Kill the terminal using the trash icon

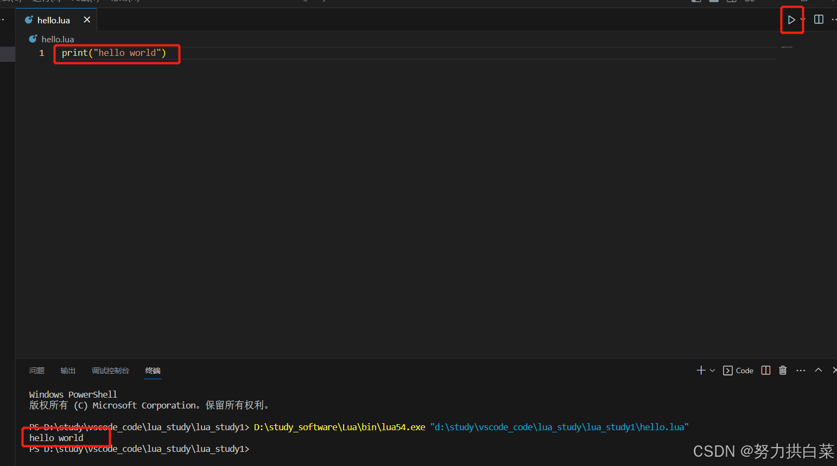coord(783,370)
